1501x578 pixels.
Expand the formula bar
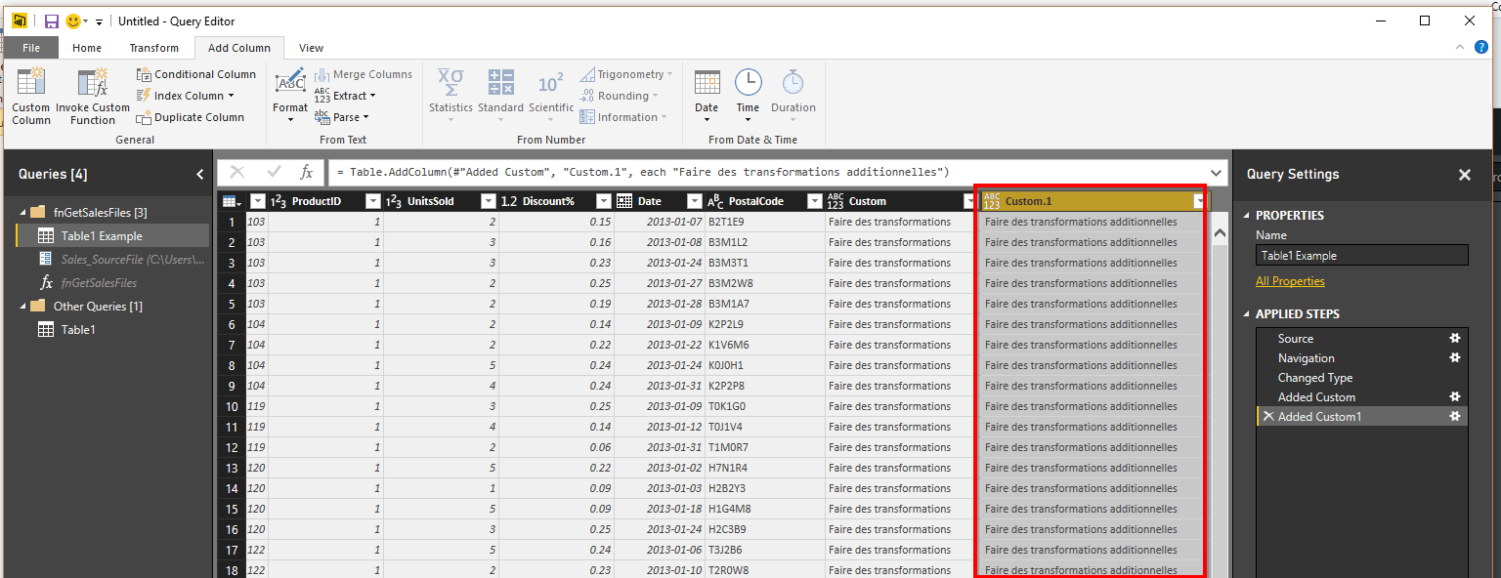pos(1217,172)
